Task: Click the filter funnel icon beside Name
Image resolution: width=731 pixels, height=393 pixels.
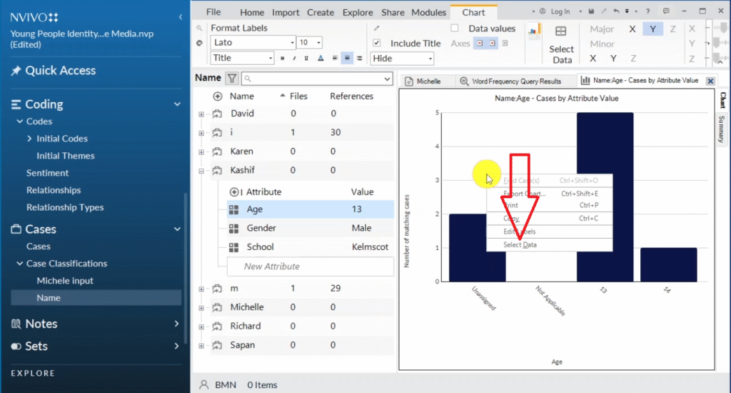Action: click(x=232, y=79)
